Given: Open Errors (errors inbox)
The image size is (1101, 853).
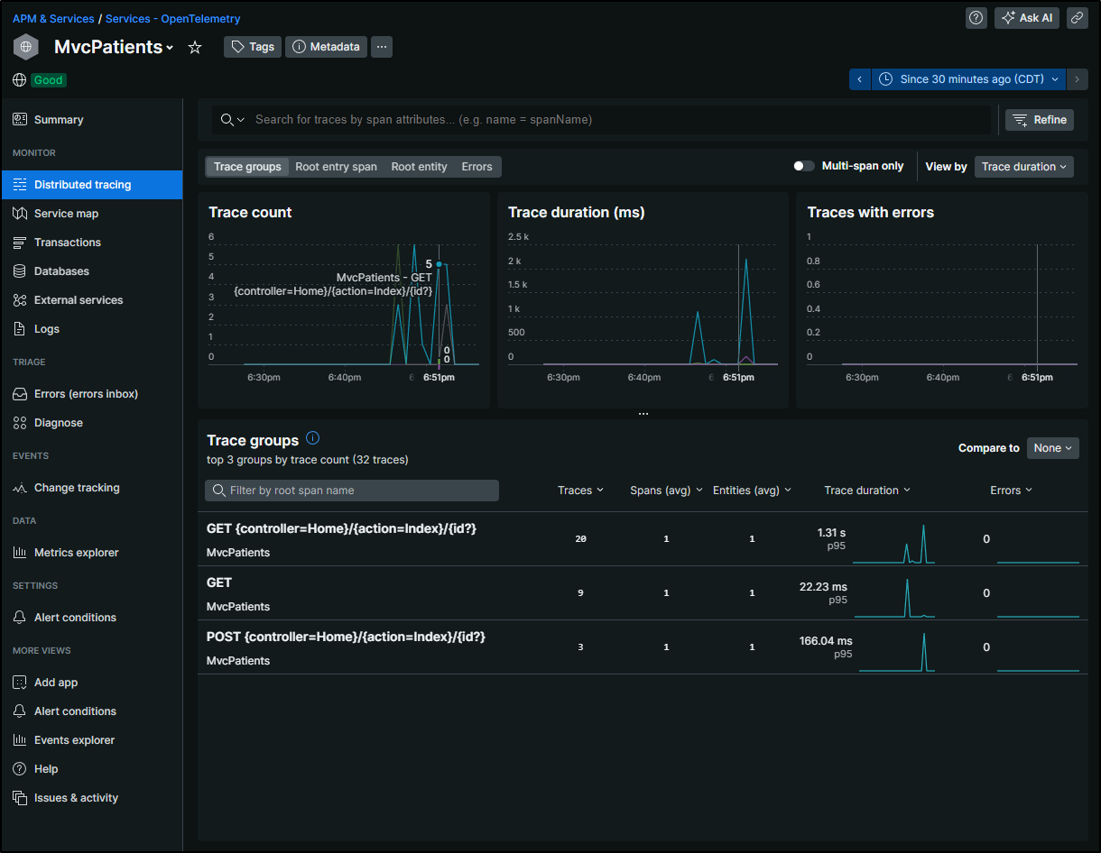Looking at the screenshot, I should [91, 394].
